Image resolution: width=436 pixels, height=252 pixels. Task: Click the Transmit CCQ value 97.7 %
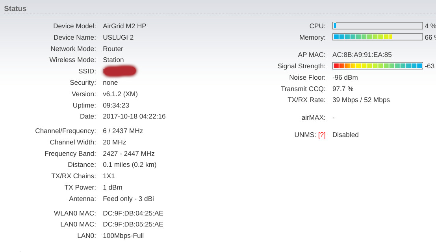[x=343, y=89]
